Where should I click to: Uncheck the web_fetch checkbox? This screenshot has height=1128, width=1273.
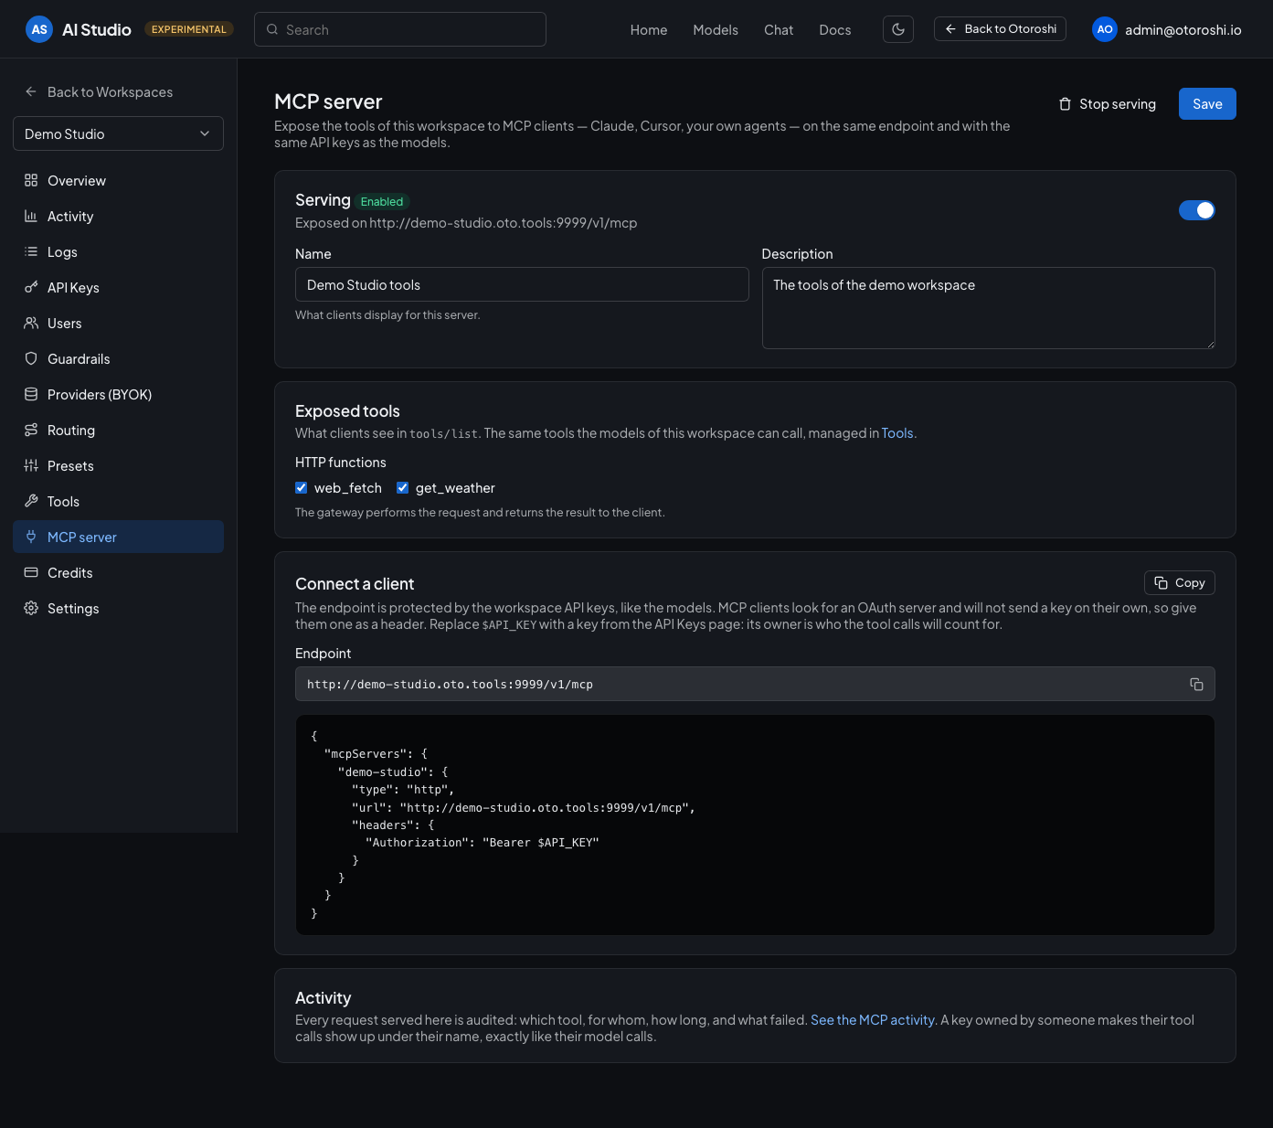click(x=302, y=487)
